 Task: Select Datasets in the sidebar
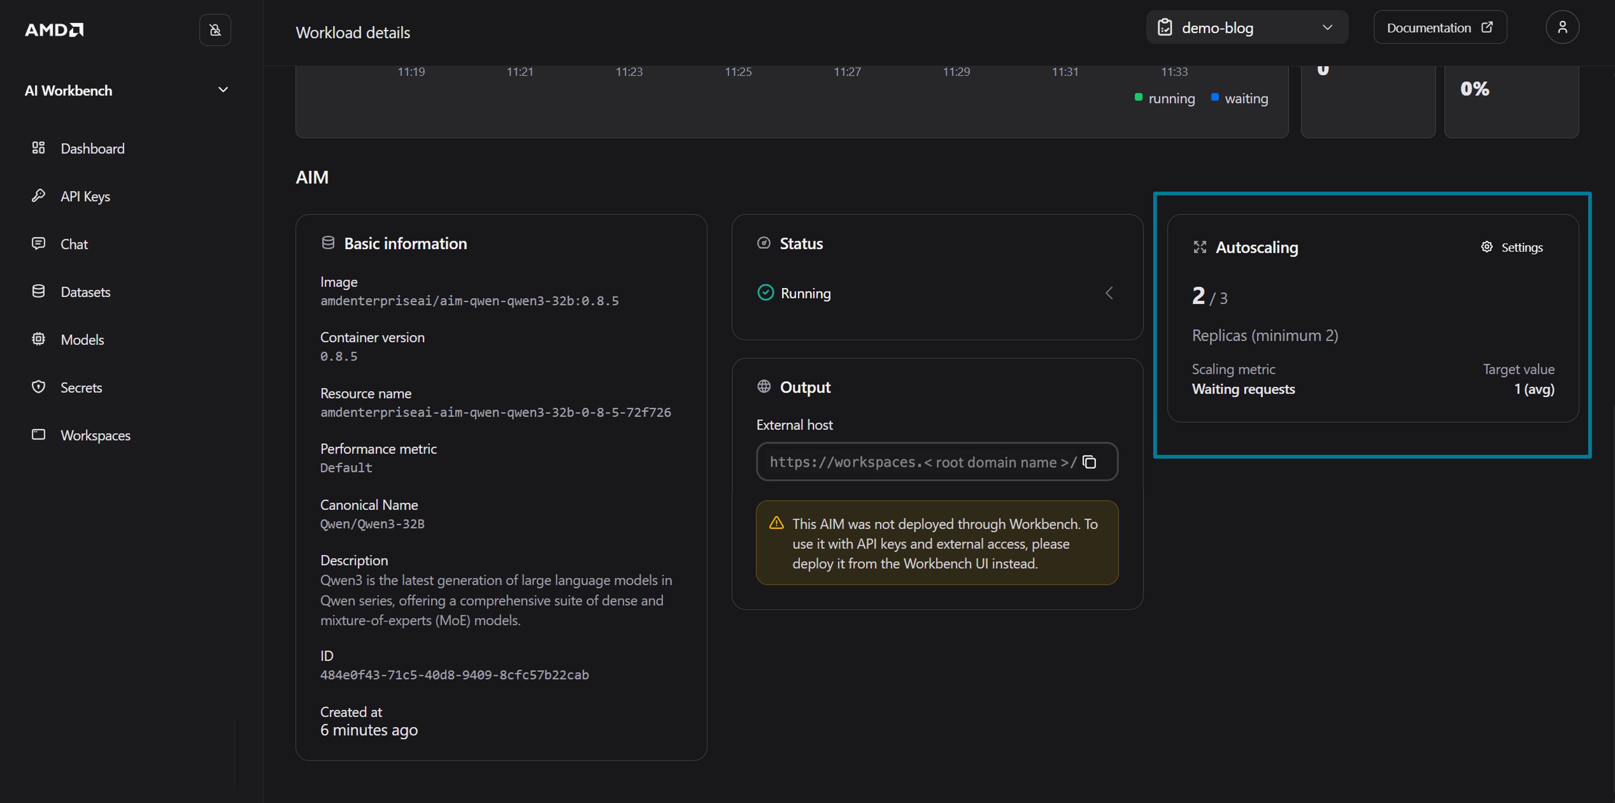pos(85,292)
